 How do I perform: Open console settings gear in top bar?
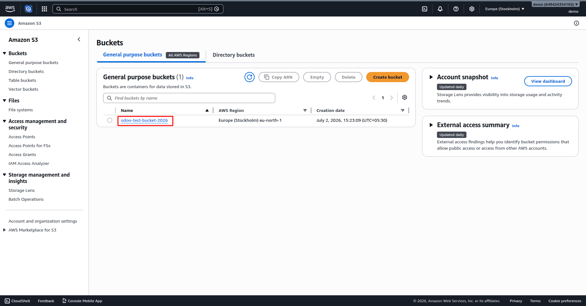click(472, 9)
